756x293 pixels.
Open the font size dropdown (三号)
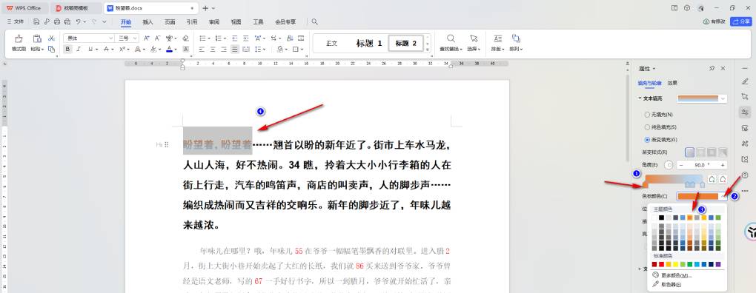tap(135, 38)
